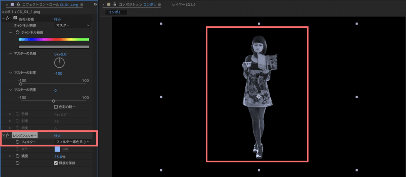Click the マスターの明度 slider handle
The height and width of the screenshot is (177, 406).
(54, 101)
